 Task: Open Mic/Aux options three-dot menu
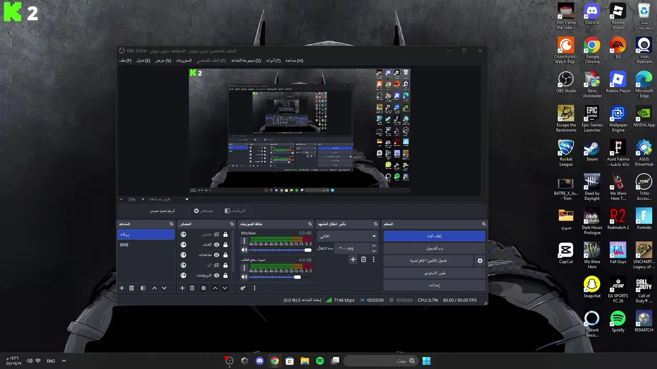tap(244, 240)
